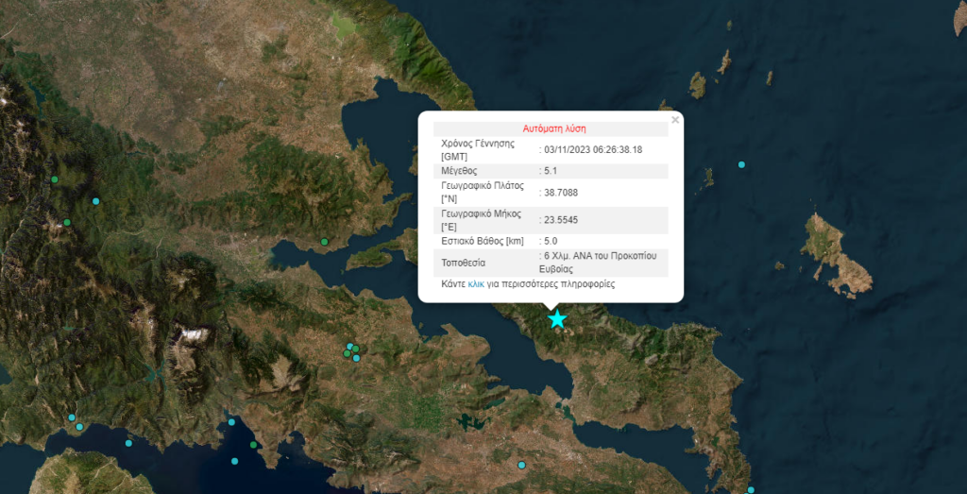Click the latitude value 38.7088

[561, 193]
